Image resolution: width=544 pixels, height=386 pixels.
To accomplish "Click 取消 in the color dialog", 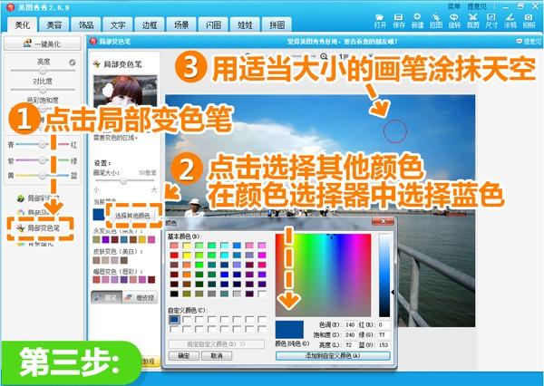I will pyautogui.click(x=217, y=356).
